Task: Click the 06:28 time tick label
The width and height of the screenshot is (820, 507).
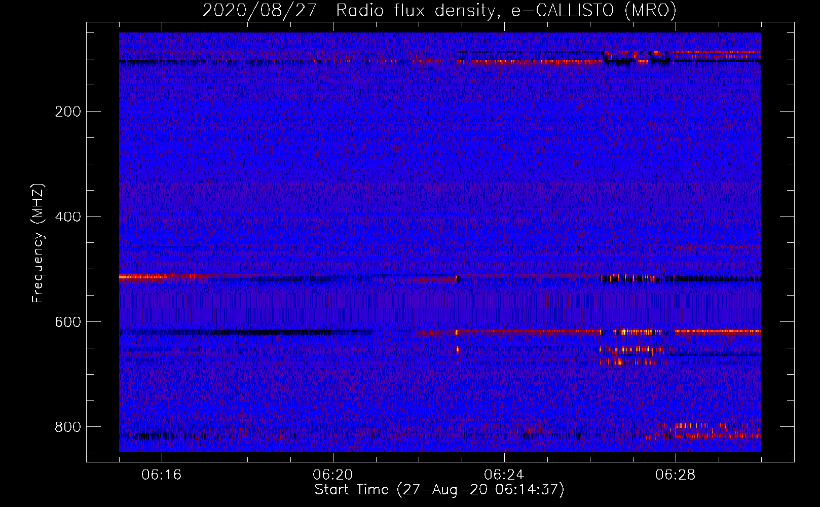Action: tap(676, 475)
